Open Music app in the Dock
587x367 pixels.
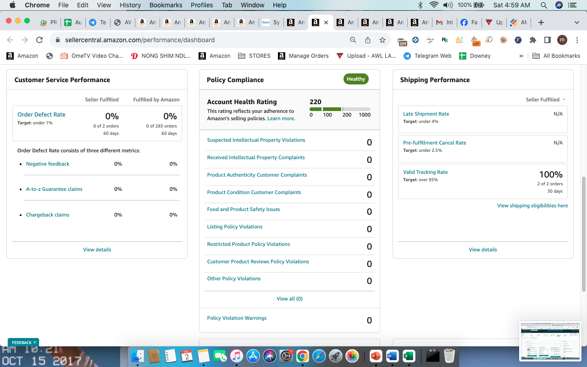[x=236, y=356]
